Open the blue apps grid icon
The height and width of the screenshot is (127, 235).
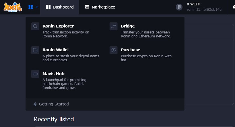tap(31, 7)
